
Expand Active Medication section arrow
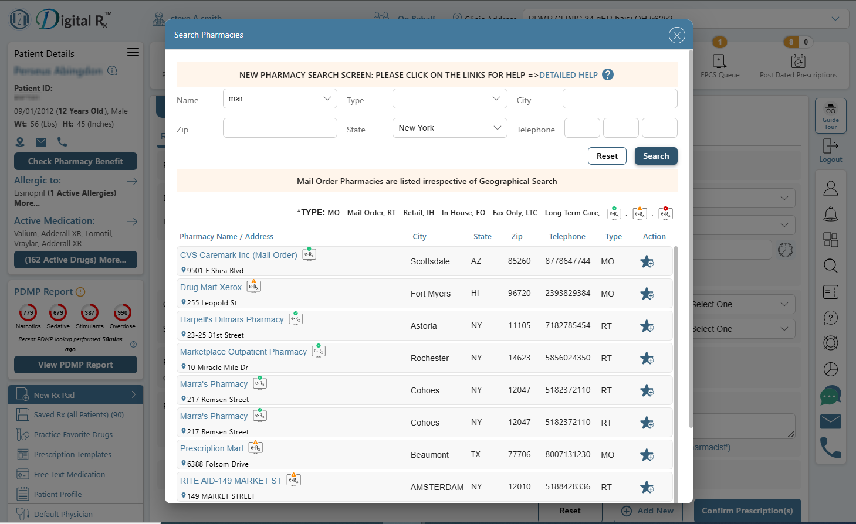tap(132, 222)
